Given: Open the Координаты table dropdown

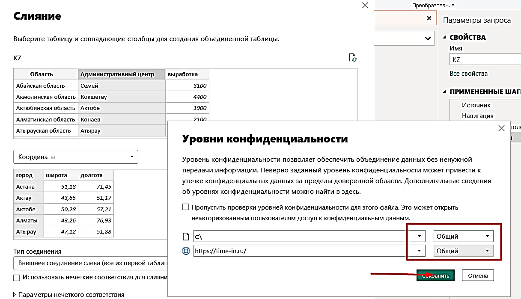Looking at the screenshot, I should tap(76, 157).
